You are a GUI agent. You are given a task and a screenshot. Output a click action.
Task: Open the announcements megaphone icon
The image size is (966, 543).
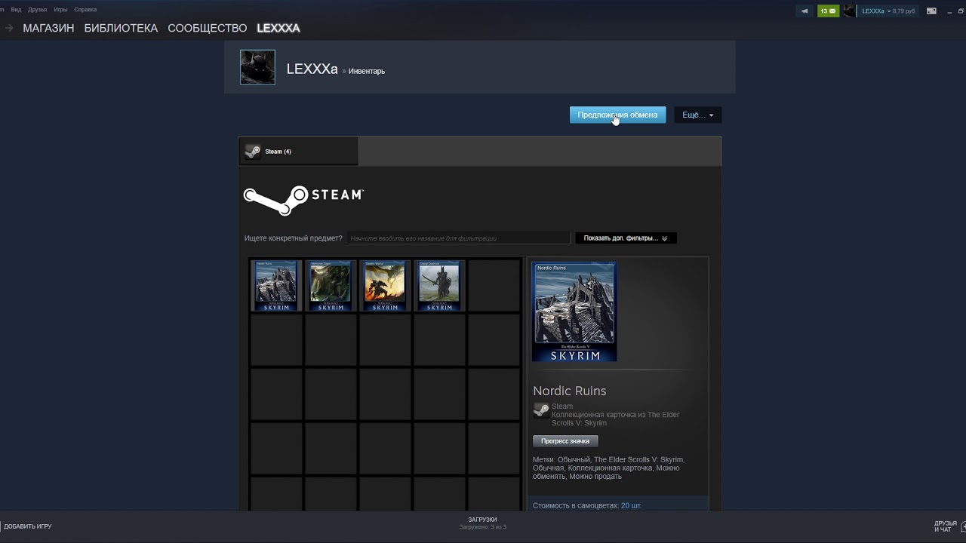tap(804, 11)
